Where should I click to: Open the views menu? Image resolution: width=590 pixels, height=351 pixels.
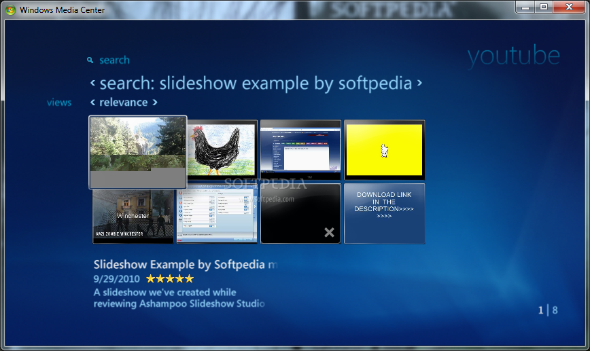click(59, 103)
